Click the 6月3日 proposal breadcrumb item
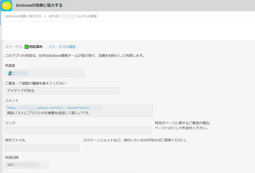 73,16
